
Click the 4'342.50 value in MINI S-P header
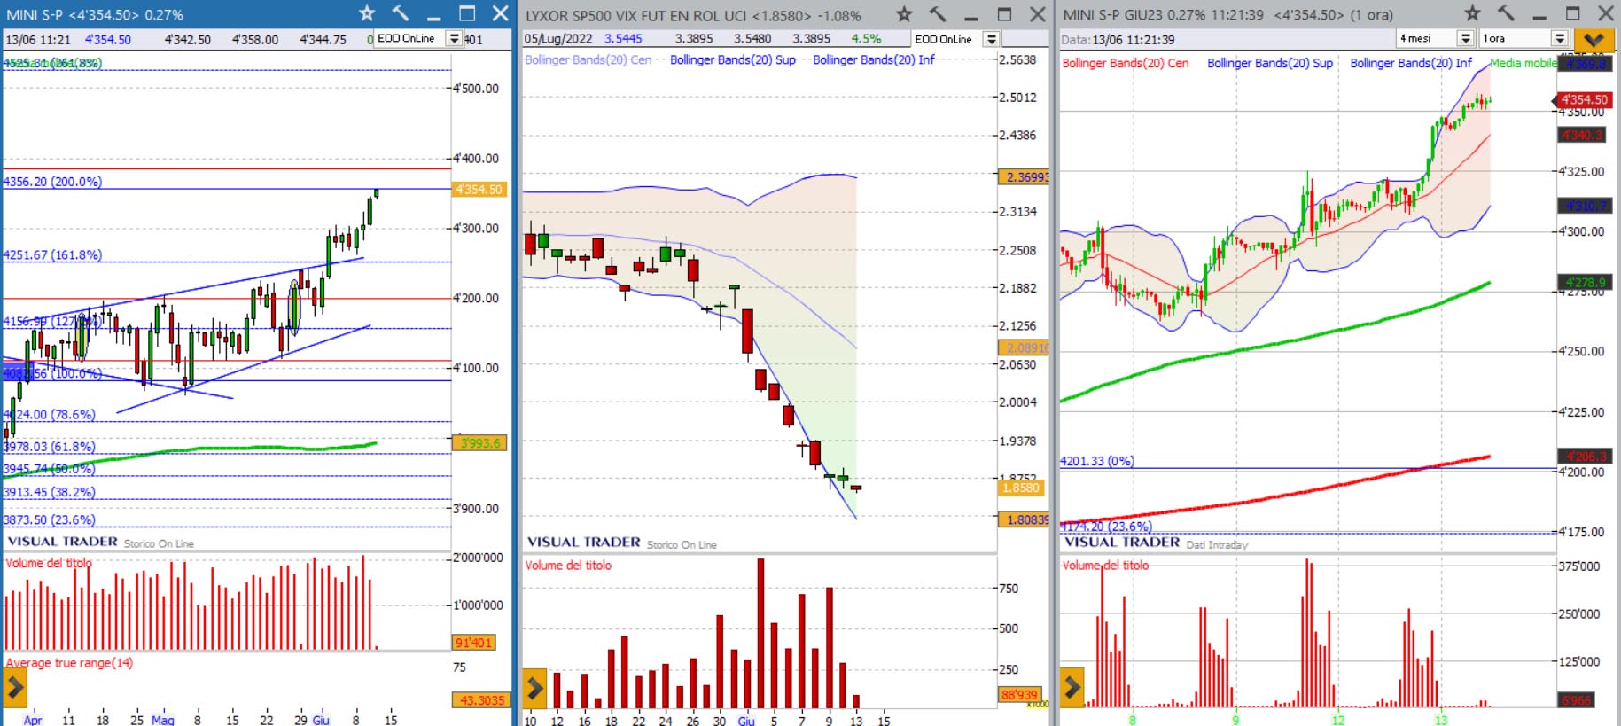[x=188, y=40]
